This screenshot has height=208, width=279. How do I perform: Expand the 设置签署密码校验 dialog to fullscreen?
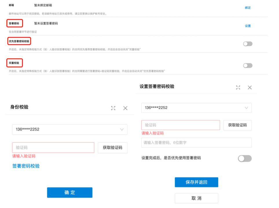[x=238, y=87]
